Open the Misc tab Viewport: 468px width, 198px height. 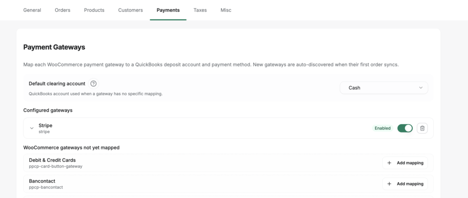click(226, 10)
